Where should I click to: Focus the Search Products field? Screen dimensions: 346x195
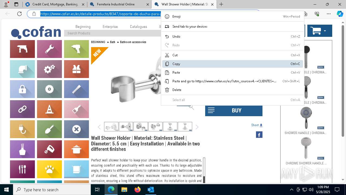pos(113,33)
